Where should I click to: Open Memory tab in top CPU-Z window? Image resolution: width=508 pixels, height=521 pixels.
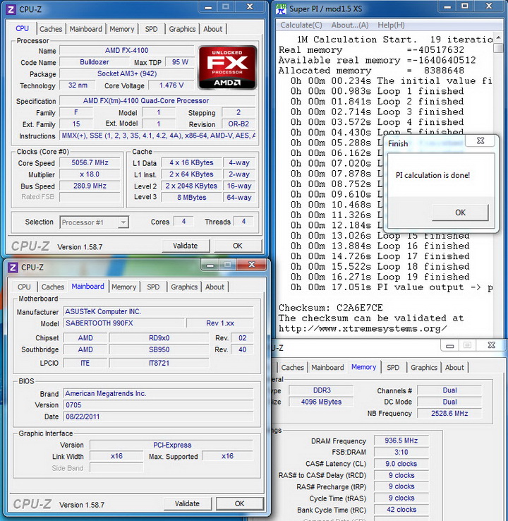pos(122,29)
